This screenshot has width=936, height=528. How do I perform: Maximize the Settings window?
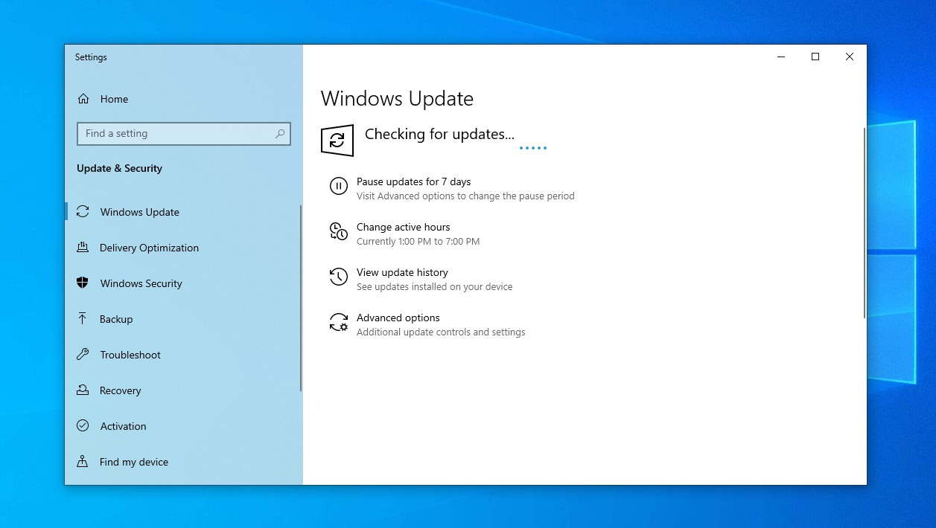(815, 57)
